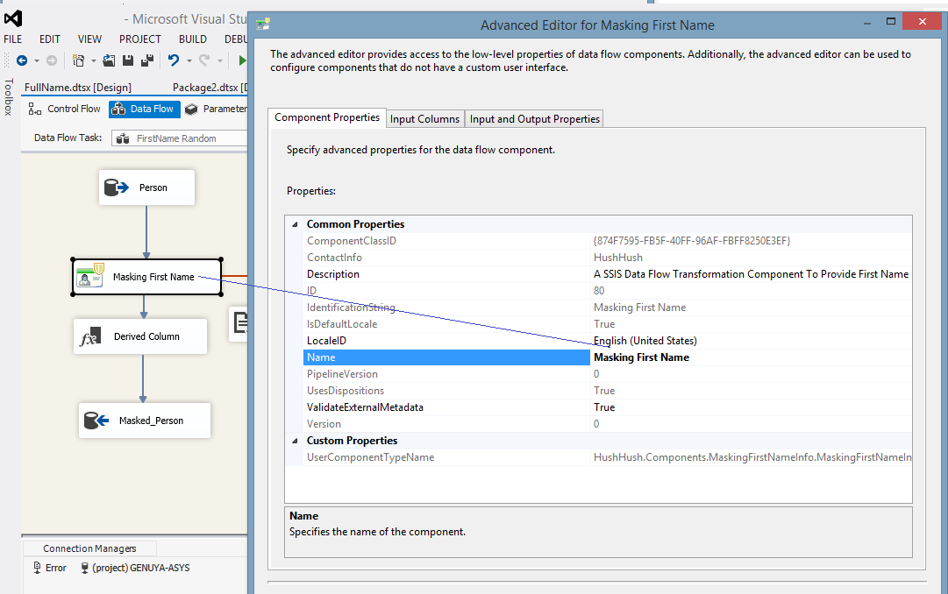Open the New Project dropdown arrow
The image size is (948, 594).
click(93, 61)
